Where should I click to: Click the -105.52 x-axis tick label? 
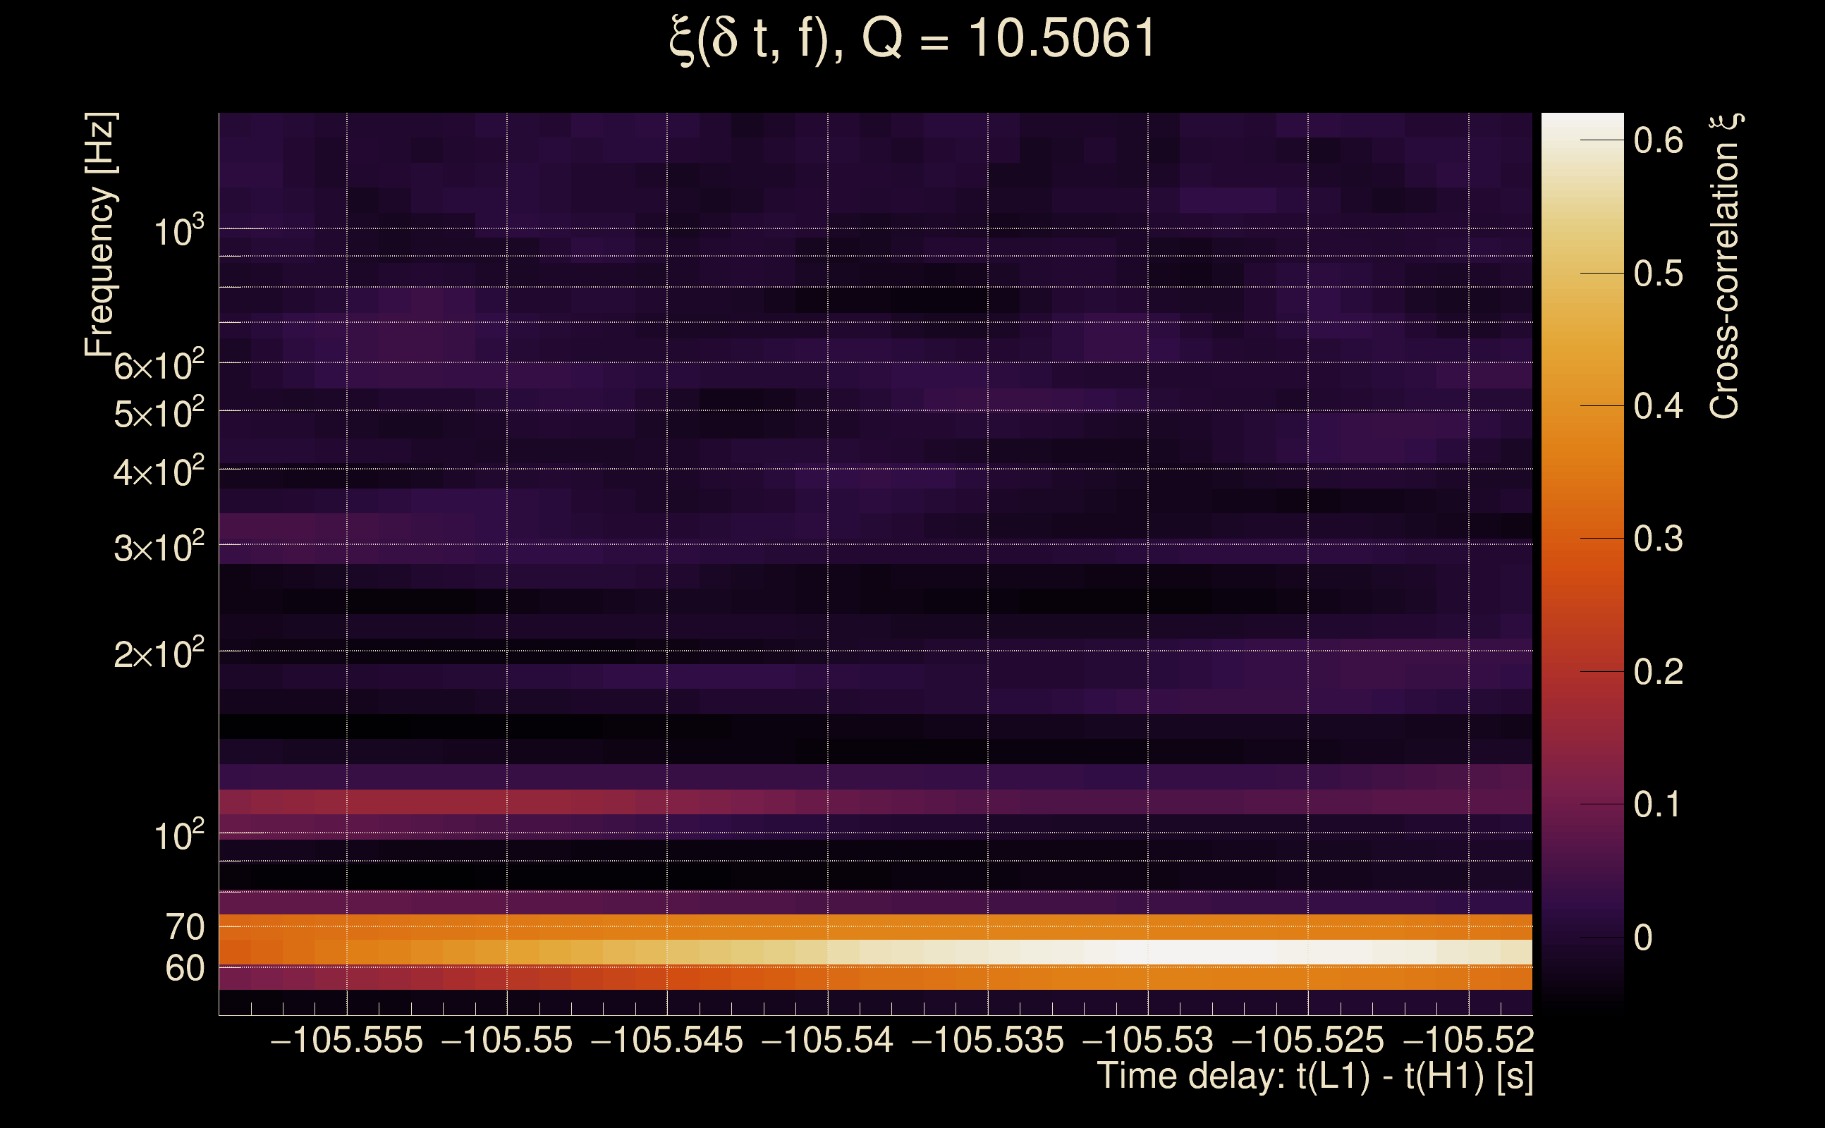point(1468,1040)
